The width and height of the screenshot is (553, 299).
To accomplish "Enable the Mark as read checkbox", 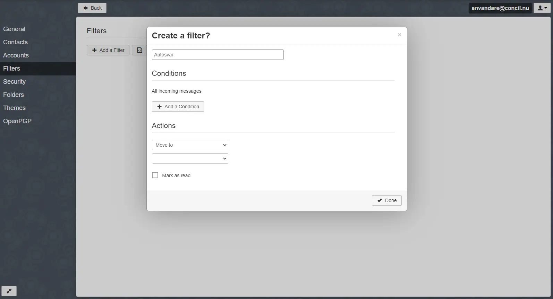I will (155, 175).
